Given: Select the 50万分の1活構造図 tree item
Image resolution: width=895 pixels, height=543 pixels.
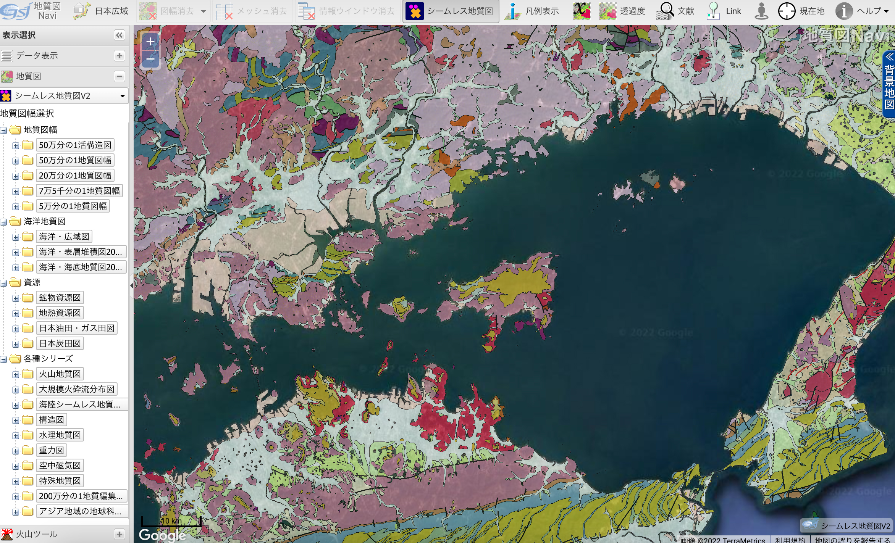Looking at the screenshot, I should pyautogui.click(x=75, y=145).
